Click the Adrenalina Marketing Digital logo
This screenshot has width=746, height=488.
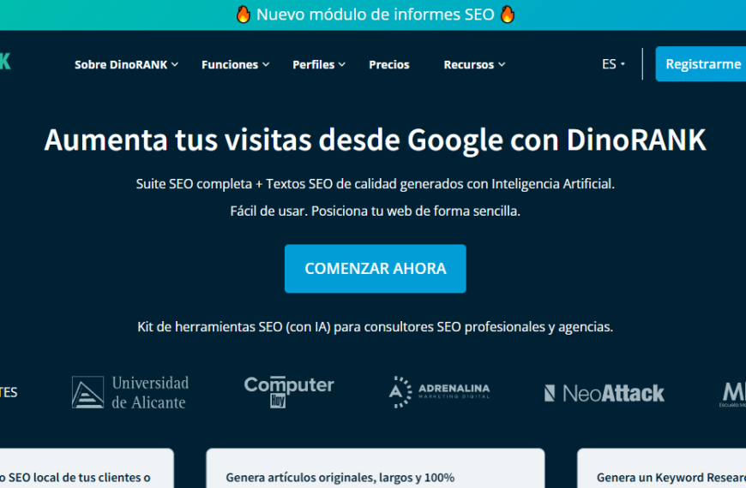[439, 392]
